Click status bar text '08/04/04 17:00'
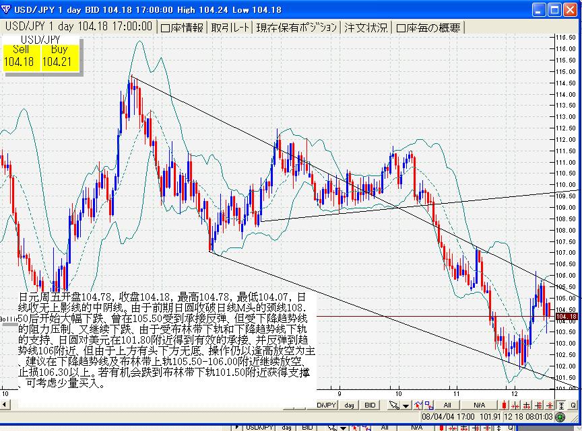582x431 pixels. [x=448, y=417]
